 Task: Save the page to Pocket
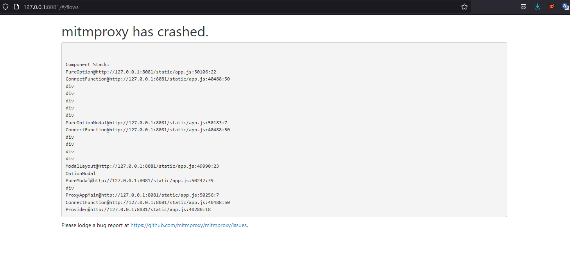click(523, 7)
